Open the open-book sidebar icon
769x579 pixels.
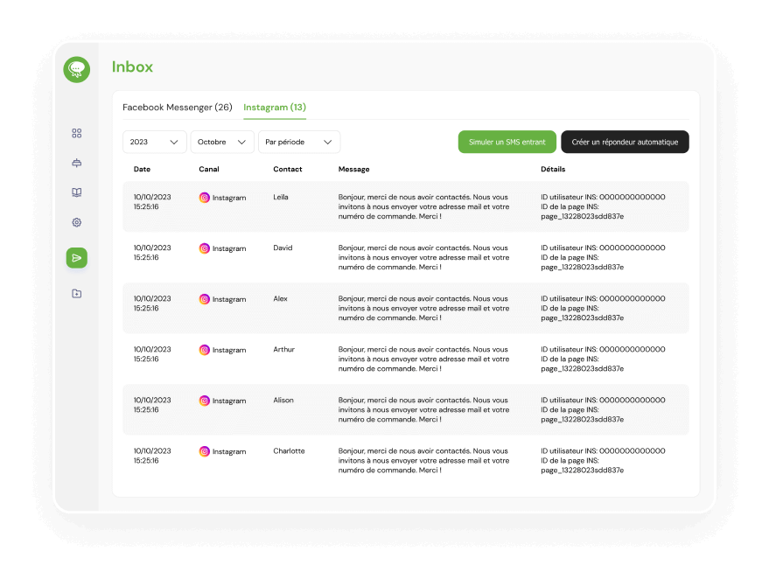click(x=76, y=192)
